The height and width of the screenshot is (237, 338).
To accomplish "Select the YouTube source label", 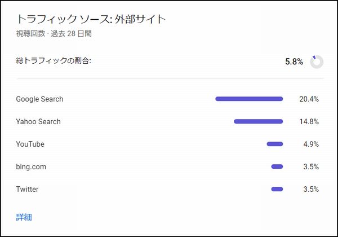I will pos(30,144).
